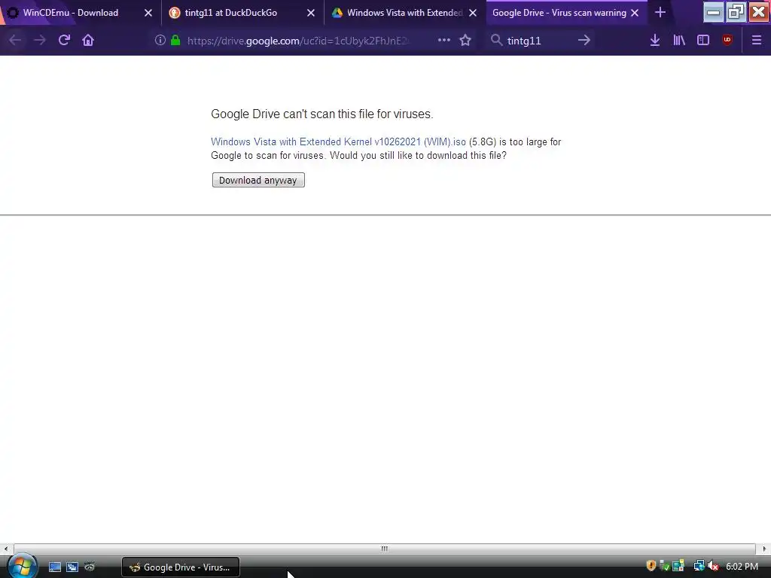This screenshot has height=578, width=771.
Task: Show site information icon in address bar
Action: 160,41
